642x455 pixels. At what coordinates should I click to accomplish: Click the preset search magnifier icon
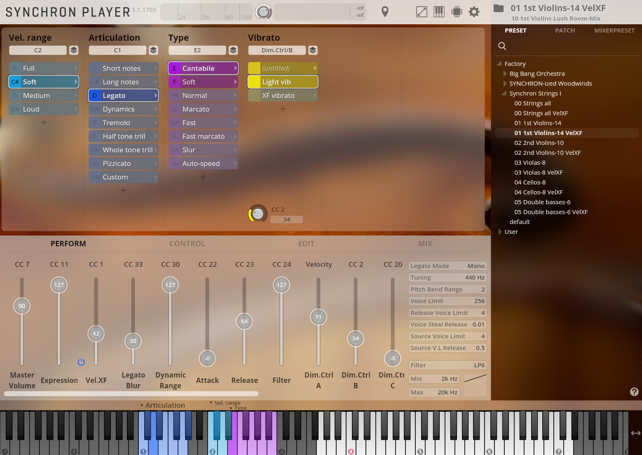[502, 46]
